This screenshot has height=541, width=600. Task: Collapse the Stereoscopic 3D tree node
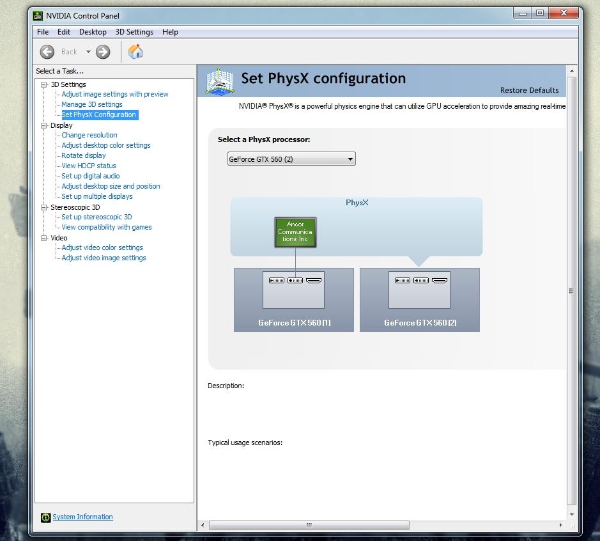(x=44, y=207)
